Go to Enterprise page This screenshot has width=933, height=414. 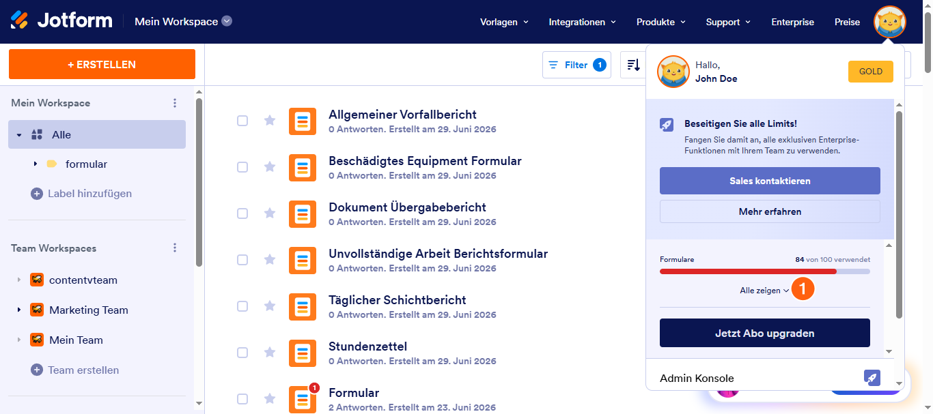pos(792,22)
